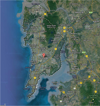The height and width of the screenshot is (106, 100).
Task: Click the Mulund West label
Action: point(57,36)
